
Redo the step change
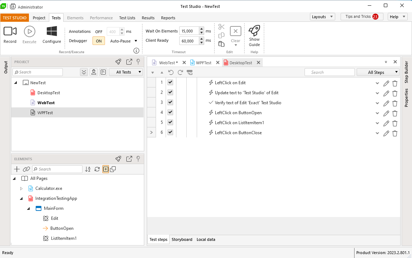(180, 72)
